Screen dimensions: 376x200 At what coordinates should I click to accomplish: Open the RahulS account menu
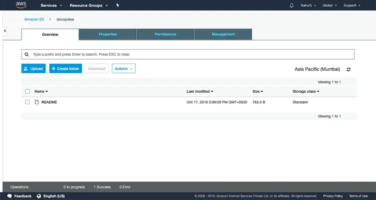click(x=308, y=6)
